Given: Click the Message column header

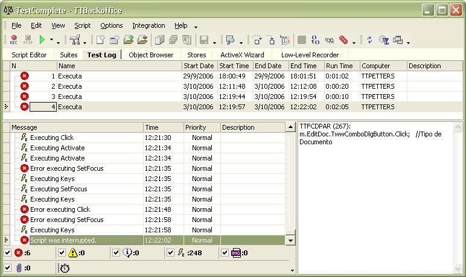Looking at the screenshot, I should pyautogui.click(x=77, y=127).
